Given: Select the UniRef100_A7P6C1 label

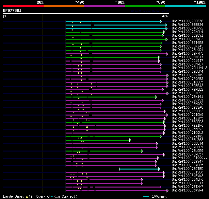Looking at the screenshot, I should click(187, 147).
